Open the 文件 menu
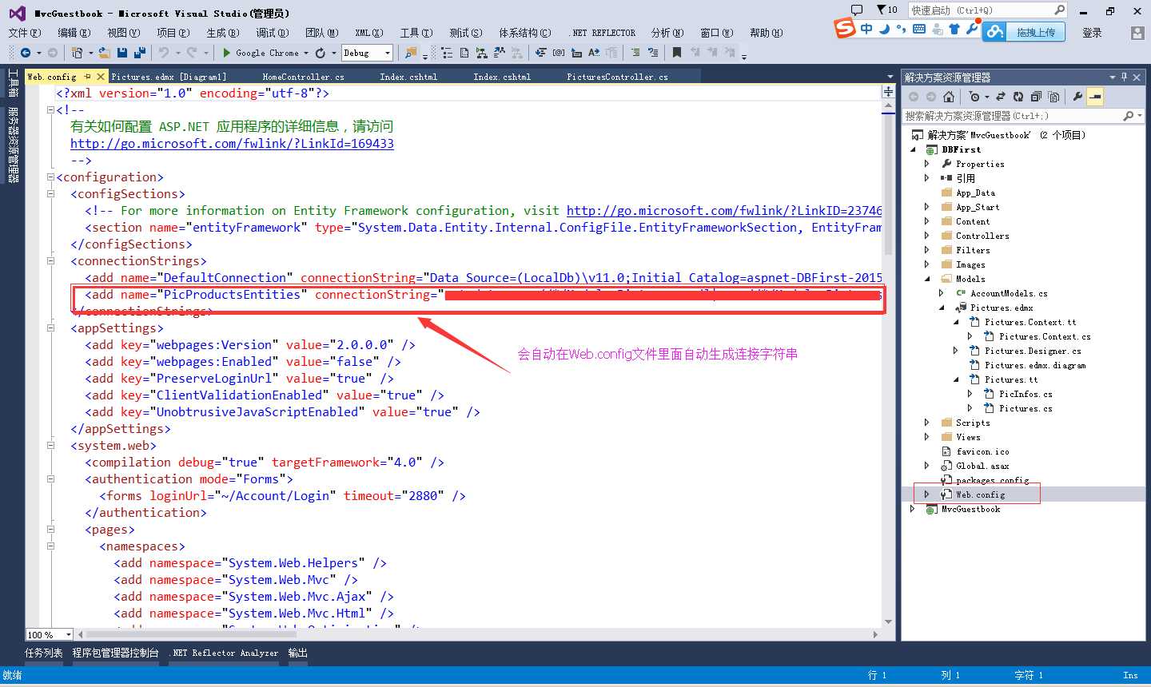Screen dimensions: 1151x687 (x=24, y=33)
